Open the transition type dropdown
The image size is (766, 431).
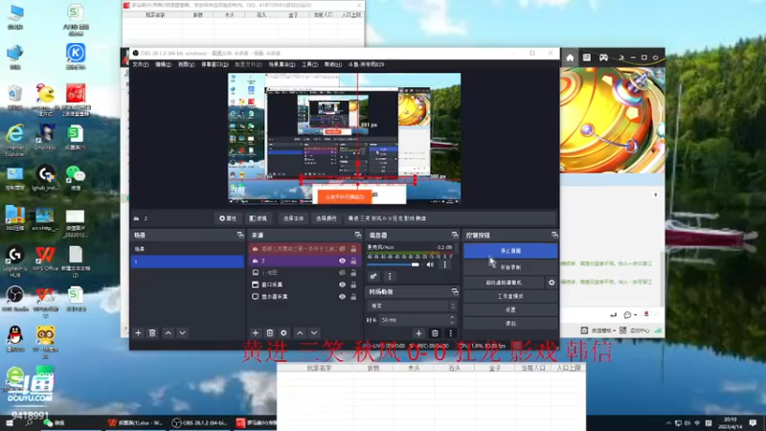(412, 306)
